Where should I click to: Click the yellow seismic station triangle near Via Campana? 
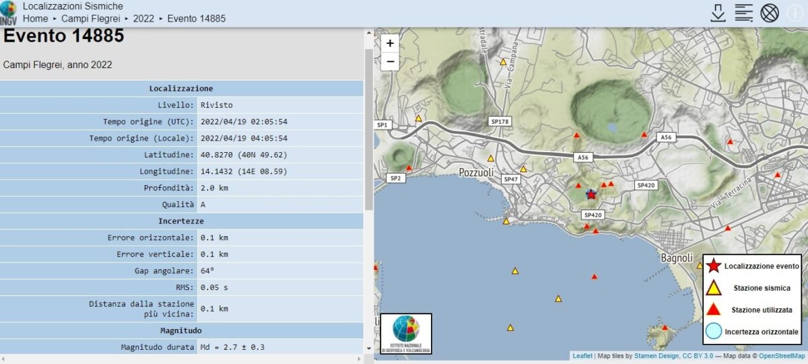tap(503, 62)
